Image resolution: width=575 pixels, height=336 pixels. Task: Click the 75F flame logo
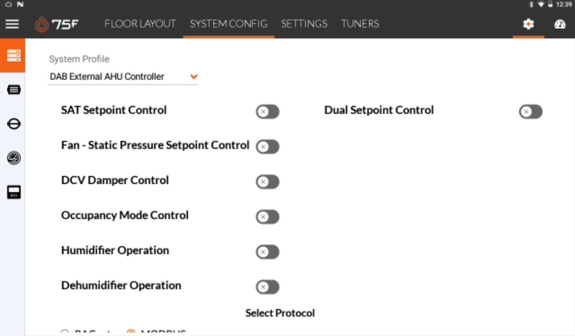pos(41,24)
